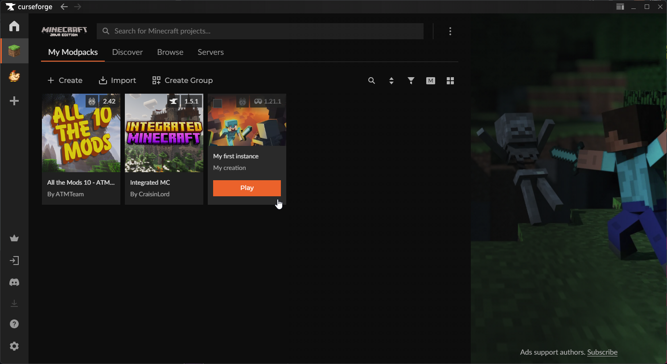Open the Discord icon in sidebar
This screenshot has height=364, width=667.
pos(14,282)
